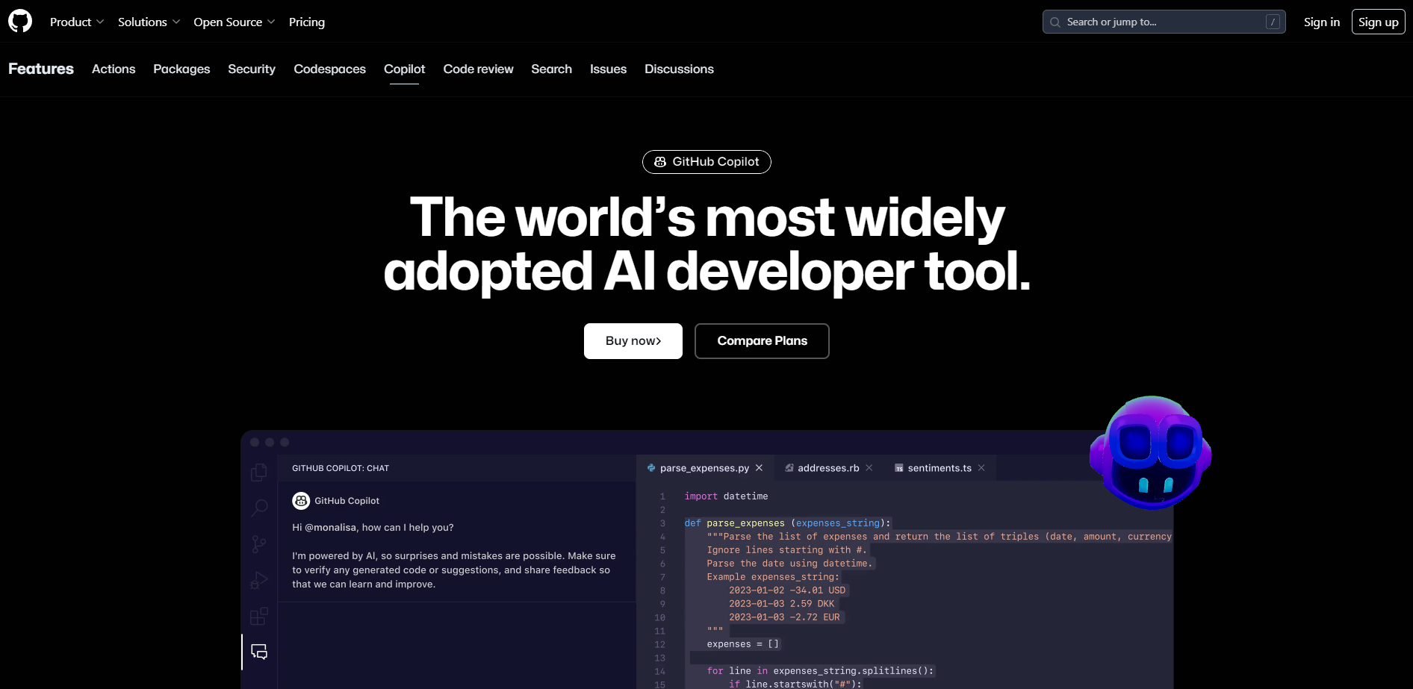This screenshot has height=689, width=1413.
Task: Select the Extensions sidebar icon
Action: (x=258, y=617)
